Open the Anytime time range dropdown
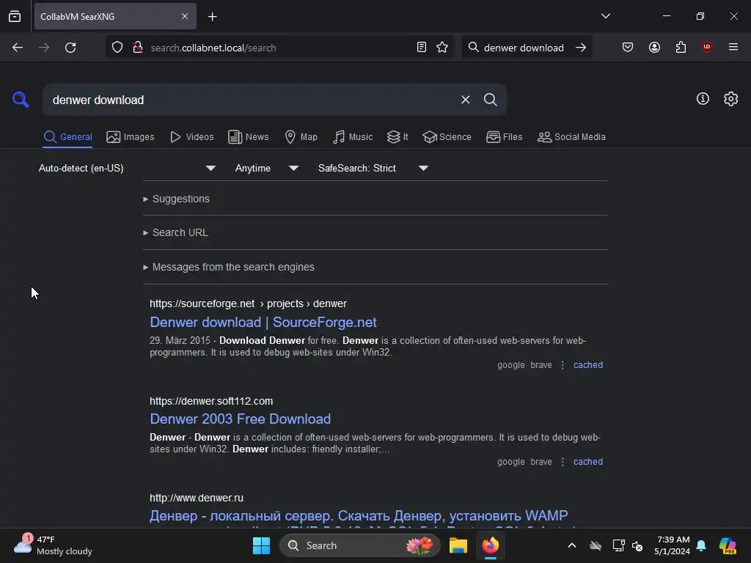Image resolution: width=751 pixels, height=563 pixels. coord(267,168)
